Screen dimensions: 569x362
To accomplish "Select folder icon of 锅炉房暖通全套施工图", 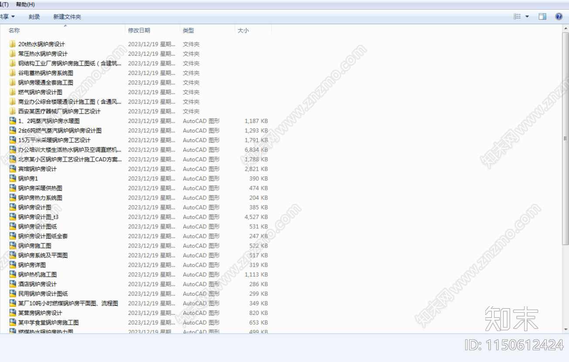I will click(13, 82).
